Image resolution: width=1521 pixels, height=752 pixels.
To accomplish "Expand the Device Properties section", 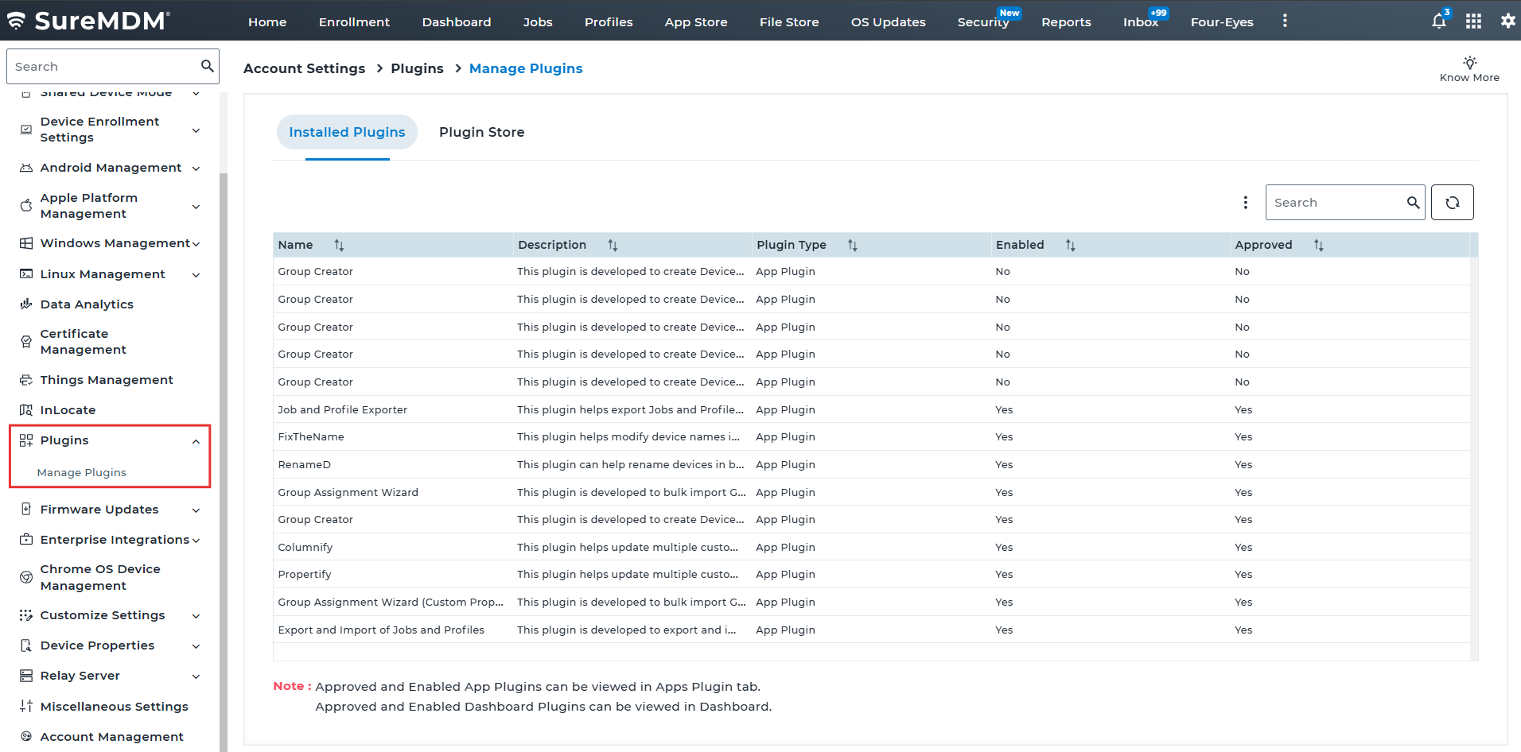I will pyautogui.click(x=196, y=646).
